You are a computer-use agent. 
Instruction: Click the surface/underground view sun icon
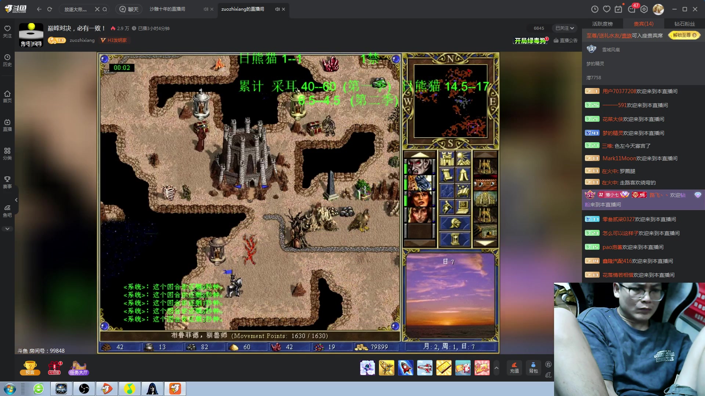463,159
